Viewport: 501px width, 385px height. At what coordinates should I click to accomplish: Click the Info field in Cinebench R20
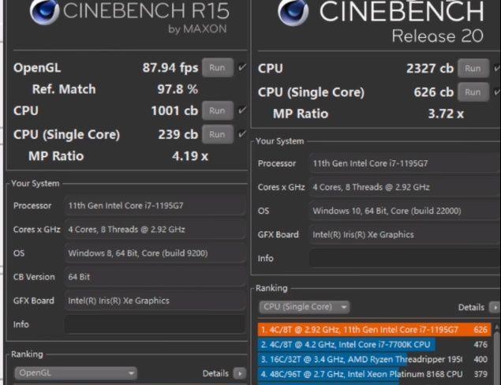pos(405,258)
